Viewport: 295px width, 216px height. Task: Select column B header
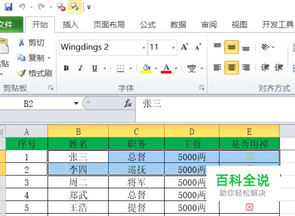[x=78, y=131]
